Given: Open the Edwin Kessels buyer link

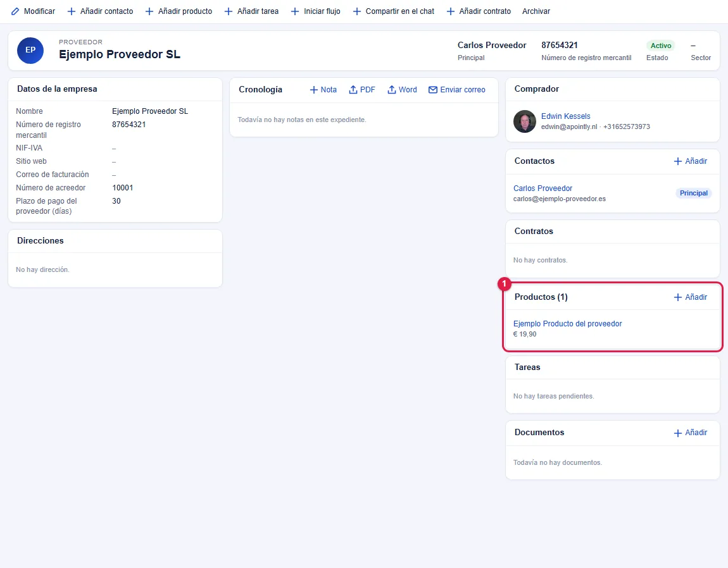Looking at the screenshot, I should [565, 116].
